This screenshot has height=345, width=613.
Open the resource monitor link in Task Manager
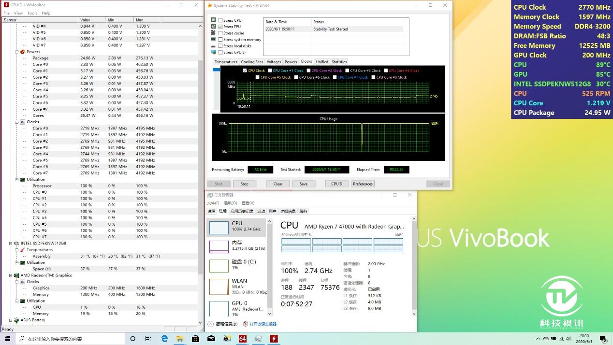pos(263,324)
